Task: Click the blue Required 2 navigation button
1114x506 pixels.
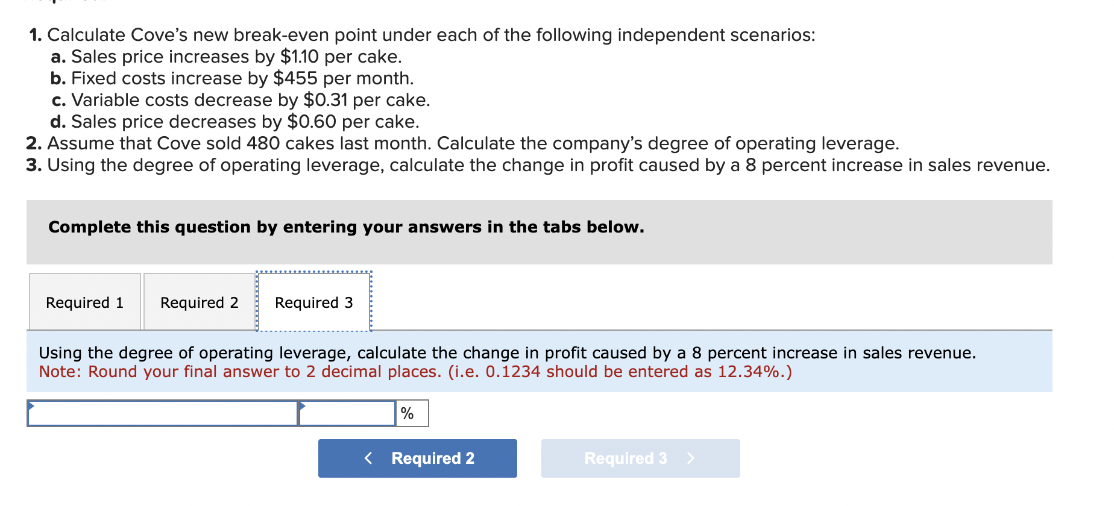Action: coord(417,458)
